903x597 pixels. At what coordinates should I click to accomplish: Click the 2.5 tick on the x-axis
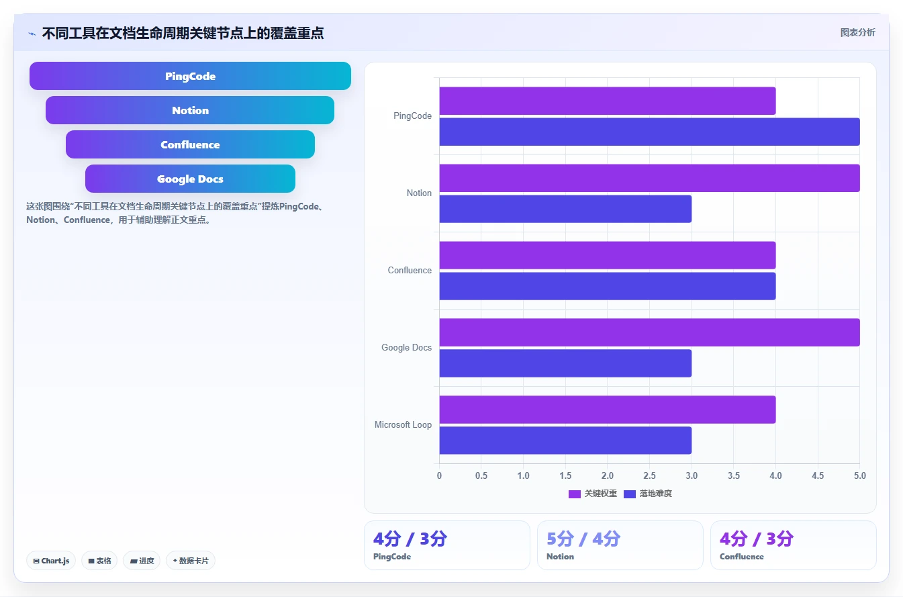coord(649,475)
